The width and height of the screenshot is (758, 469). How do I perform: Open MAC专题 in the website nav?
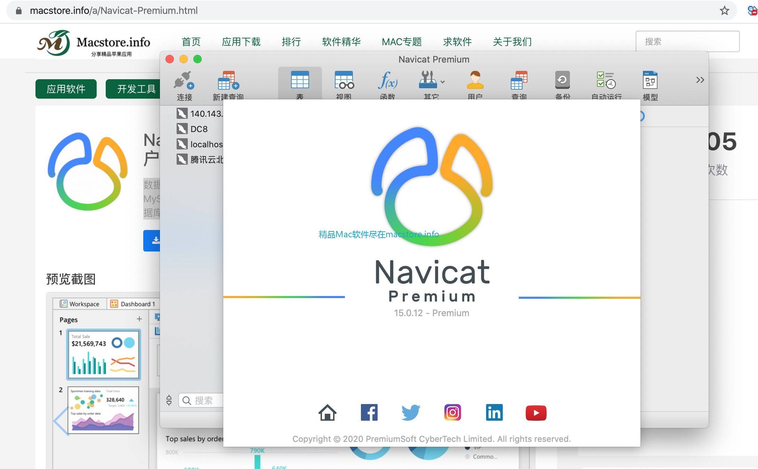point(402,42)
